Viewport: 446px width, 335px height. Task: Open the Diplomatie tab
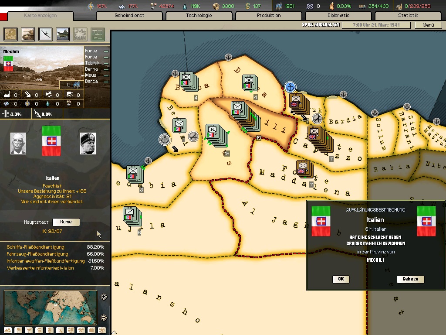(x=338, y=15)
